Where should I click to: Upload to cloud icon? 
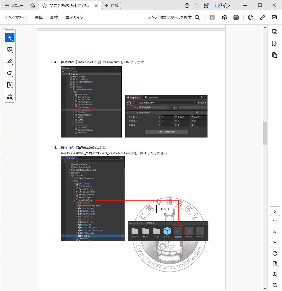pos(224,17)
